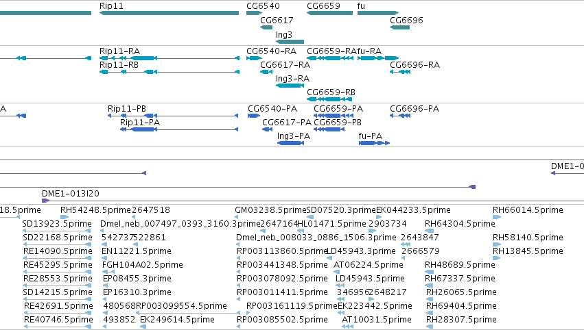
Task: Click the AT10031.5prime EST label
Action: pyautogui.click(x=377, y=320)
